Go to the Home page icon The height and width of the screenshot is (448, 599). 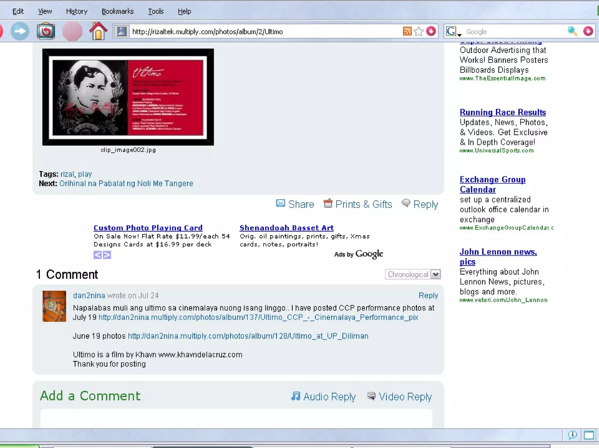98,31
